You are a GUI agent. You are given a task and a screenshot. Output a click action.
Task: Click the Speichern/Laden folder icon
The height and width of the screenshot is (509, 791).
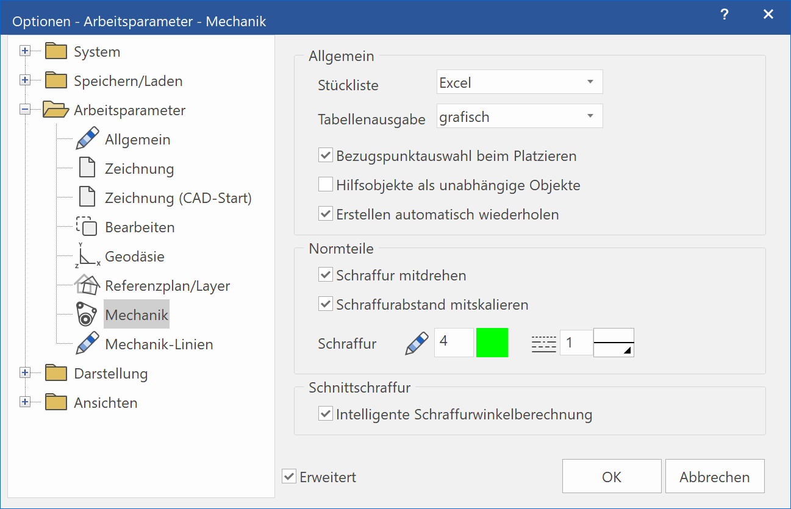point(56,80)
